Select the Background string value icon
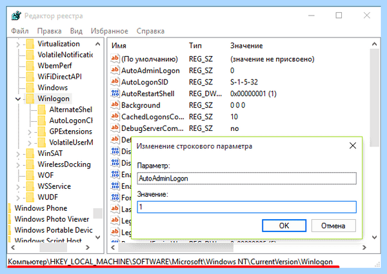387x274 pixels. (115, 105)
